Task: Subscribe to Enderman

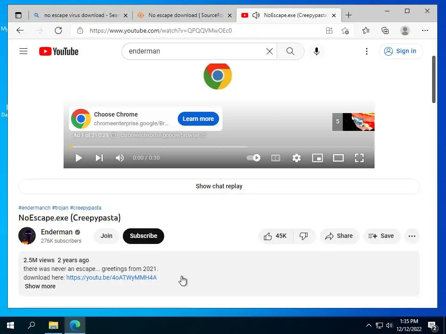Action: click(x=143, y=236)
